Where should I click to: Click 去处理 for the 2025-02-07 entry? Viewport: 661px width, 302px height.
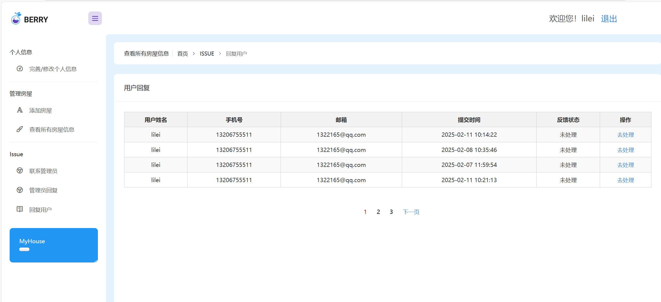(x=625, y=165)
